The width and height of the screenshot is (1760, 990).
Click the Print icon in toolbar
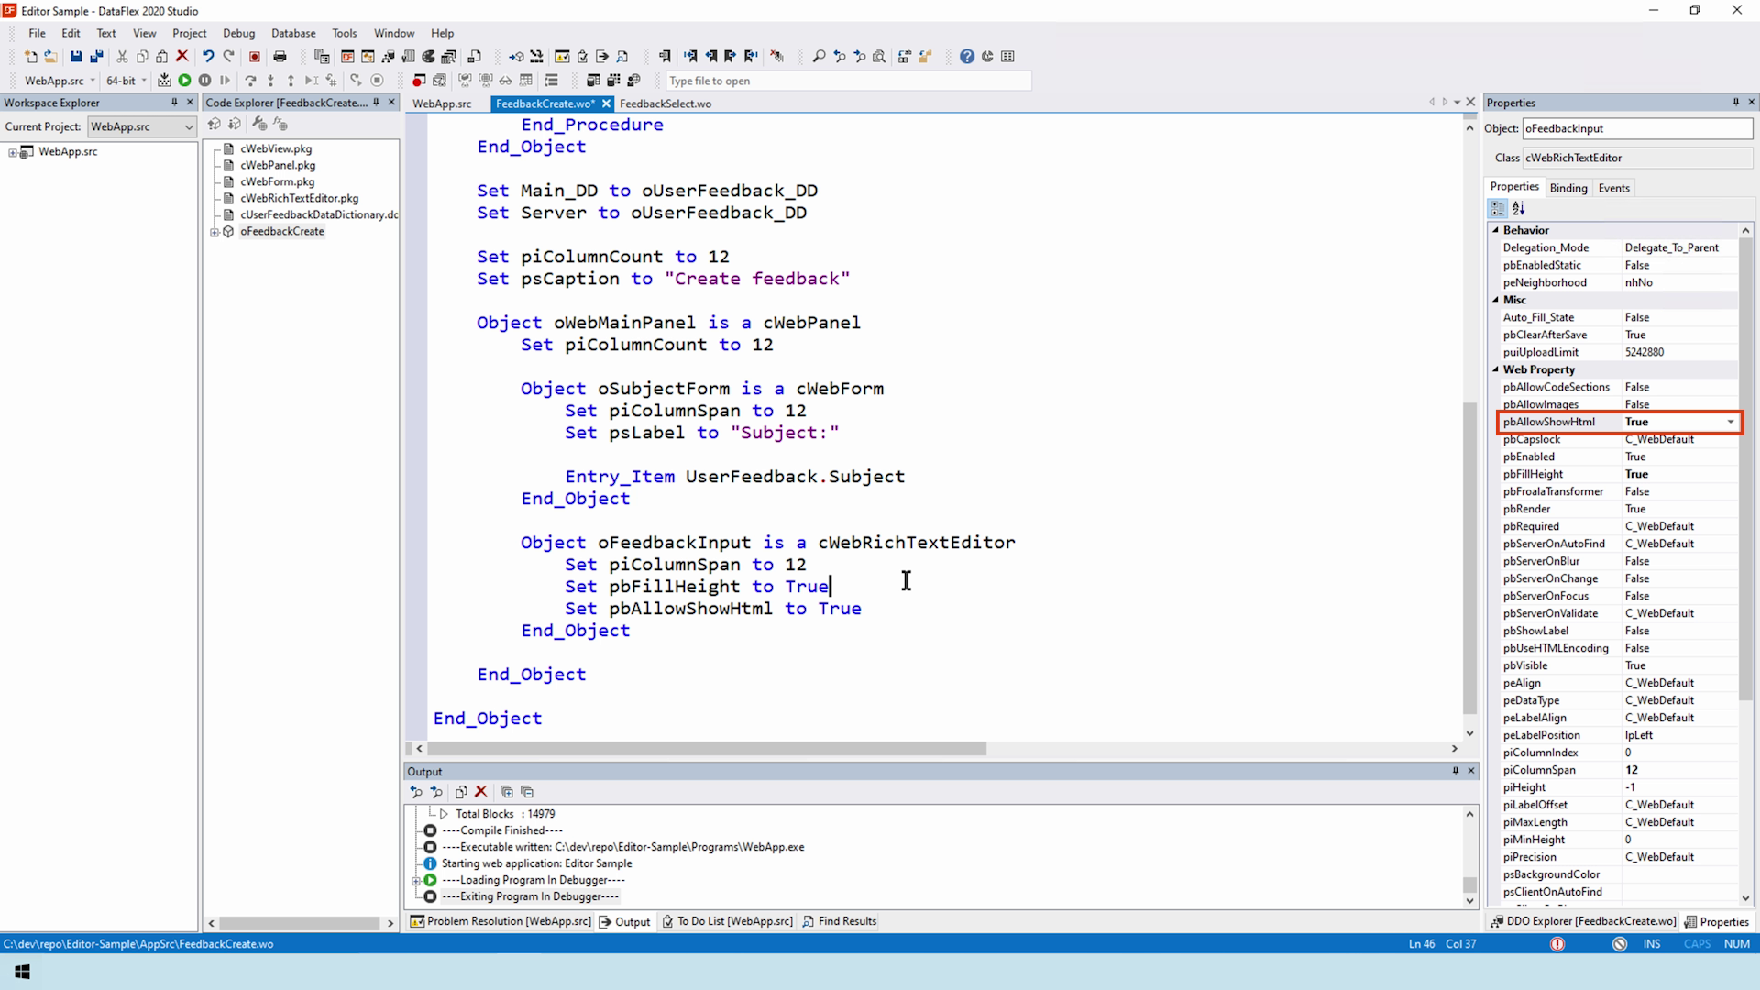point(280,57)
